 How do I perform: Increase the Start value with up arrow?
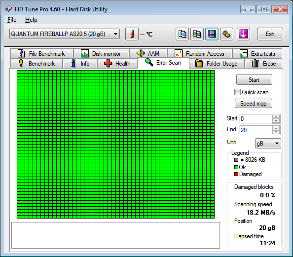276,117
